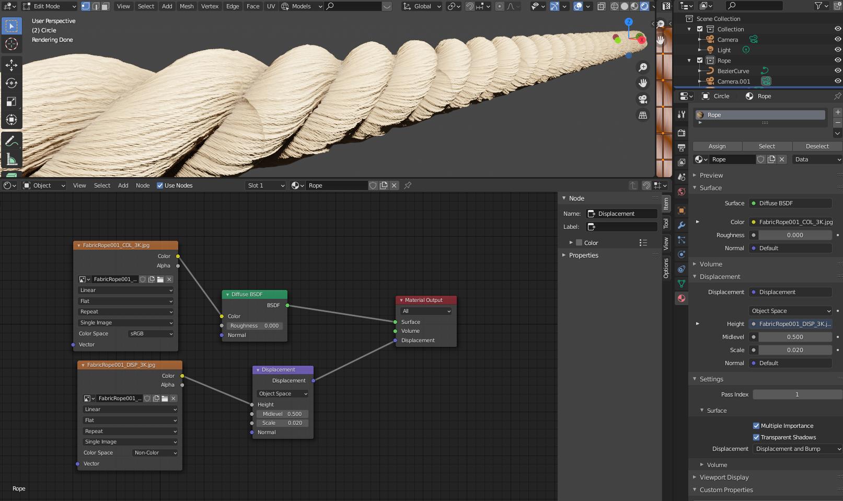Uncheck the Rope collection checkbox
This screenshot has width=843, height=501.
click(700, 61)
